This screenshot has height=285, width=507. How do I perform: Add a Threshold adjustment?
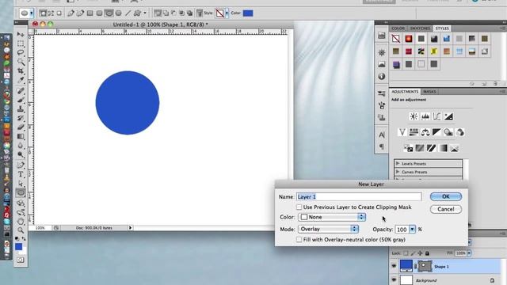click(431, 148)
